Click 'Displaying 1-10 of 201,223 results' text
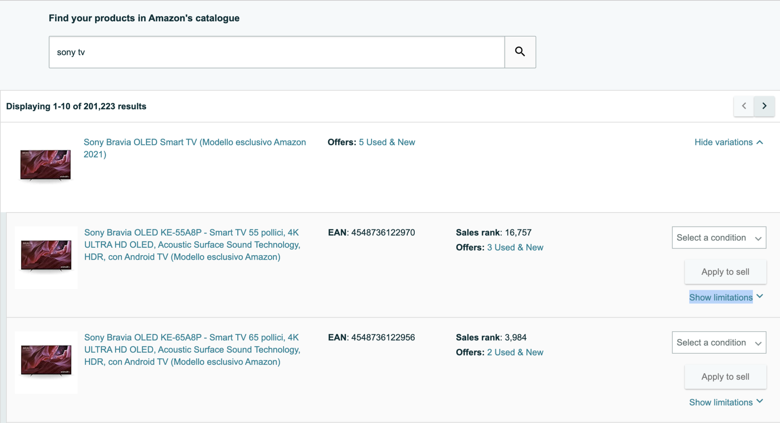Viewport: 780px width, 423px height. pos(76,107)
